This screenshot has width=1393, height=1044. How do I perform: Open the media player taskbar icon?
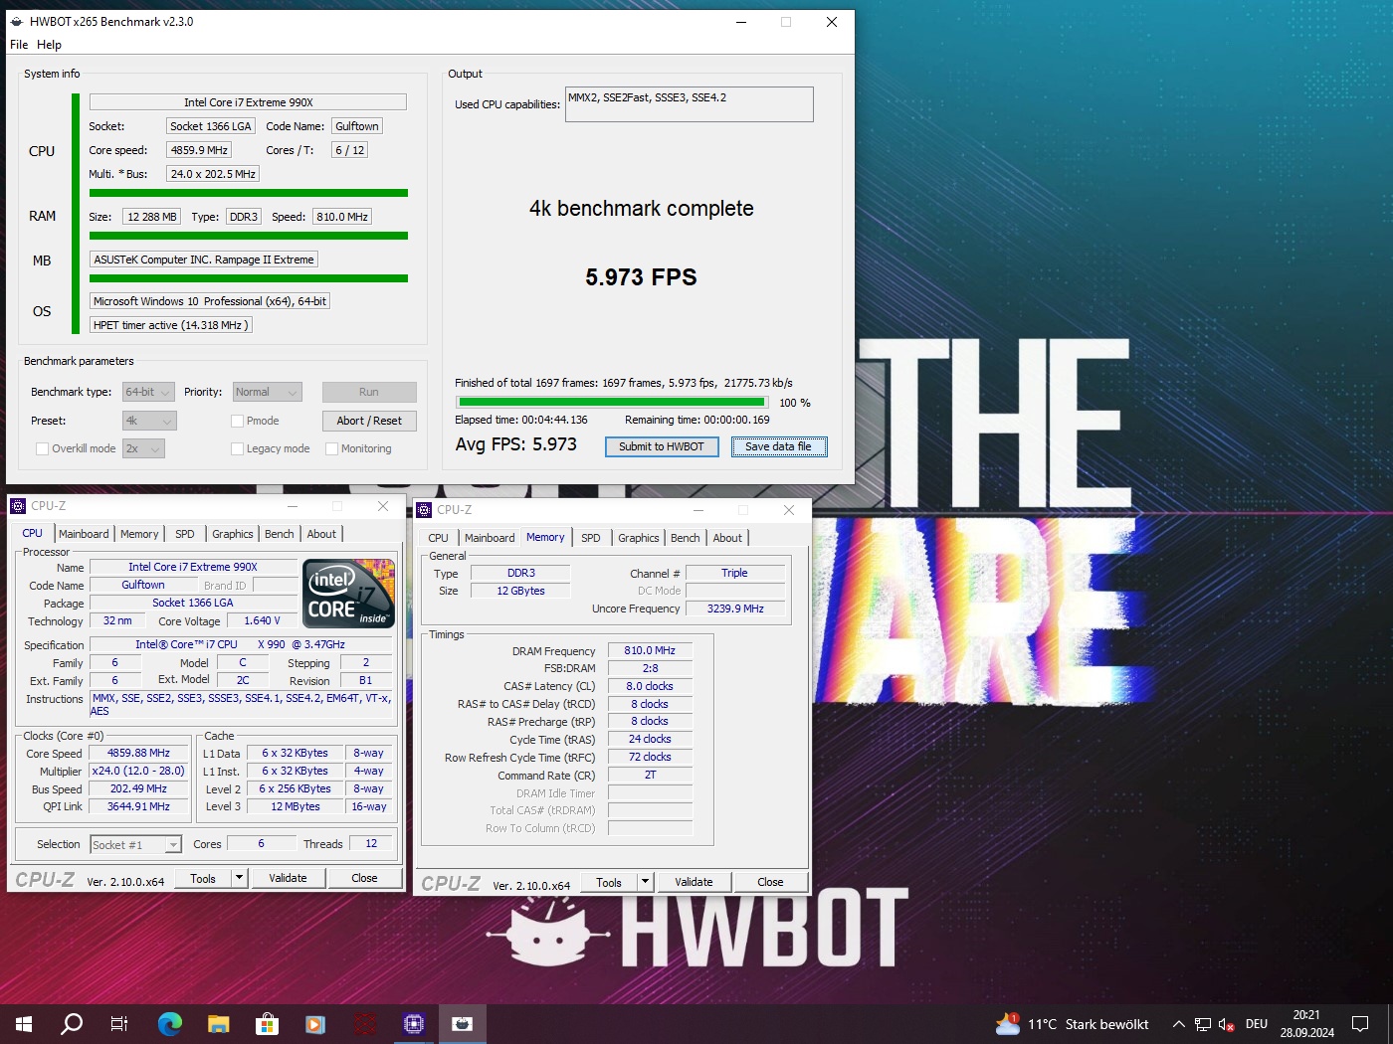(315, 1023)
